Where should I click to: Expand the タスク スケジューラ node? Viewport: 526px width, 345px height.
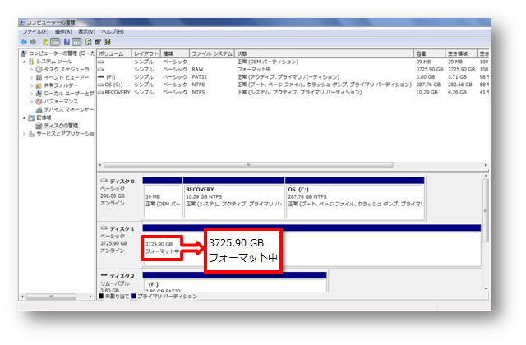(x=32, y=70)
